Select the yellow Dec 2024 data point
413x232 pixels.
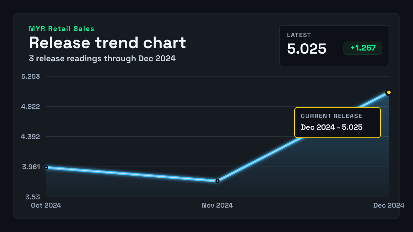389,92
